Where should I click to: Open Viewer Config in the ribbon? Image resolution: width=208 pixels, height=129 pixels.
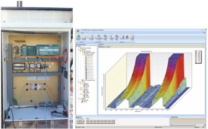105,37
